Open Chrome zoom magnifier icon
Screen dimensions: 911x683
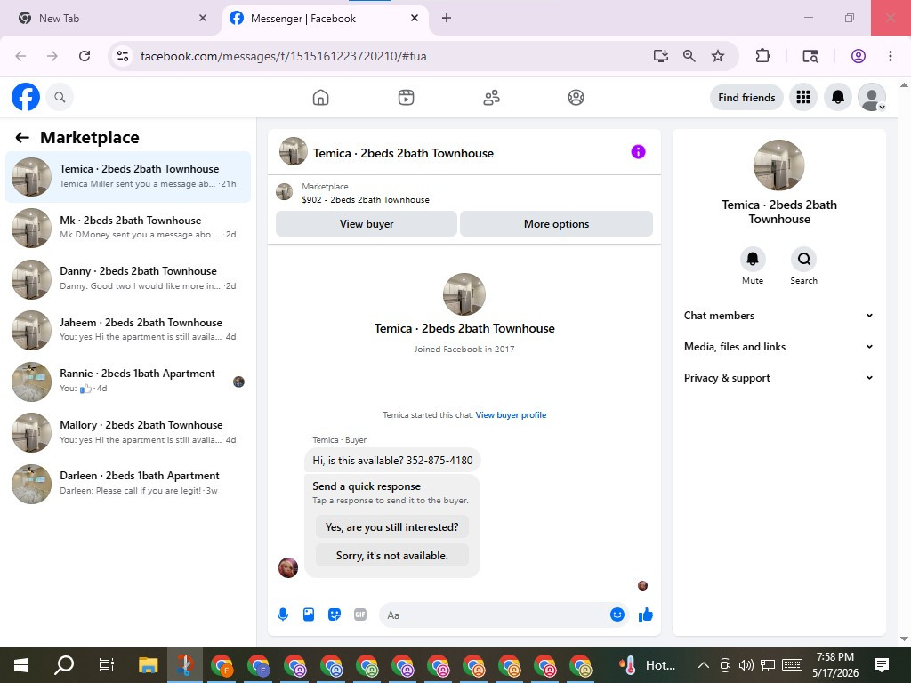tap(689, 56)
